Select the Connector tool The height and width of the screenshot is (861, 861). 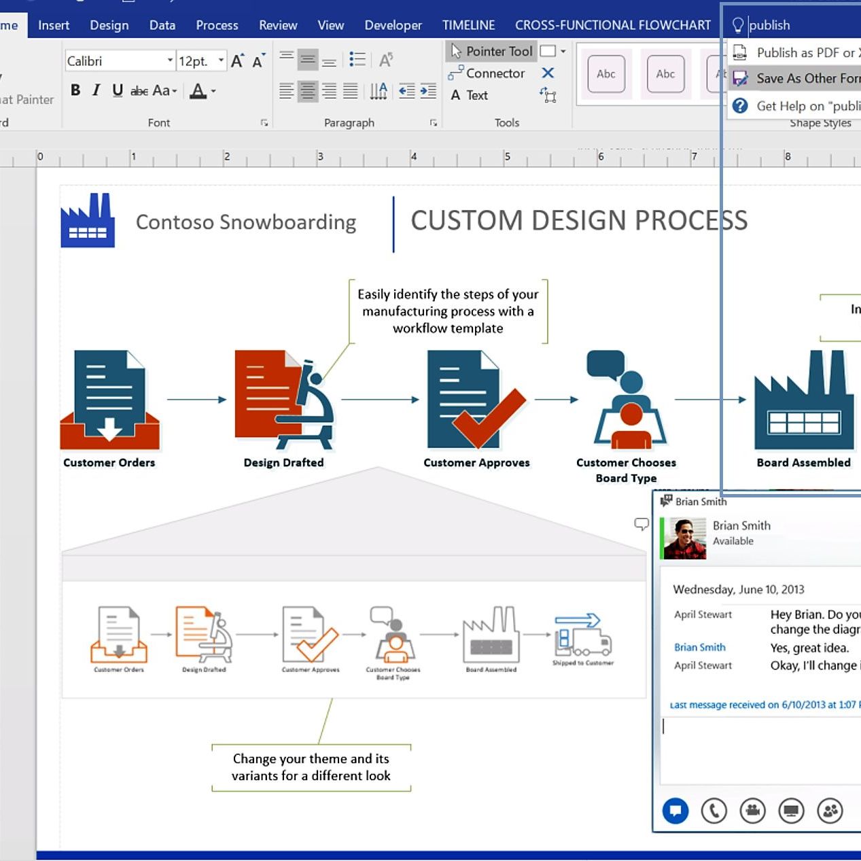pos(487,73)
